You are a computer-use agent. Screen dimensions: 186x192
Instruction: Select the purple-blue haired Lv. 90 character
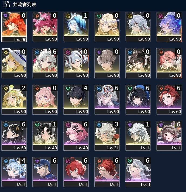pyautogui.click(x=169, y=27)
